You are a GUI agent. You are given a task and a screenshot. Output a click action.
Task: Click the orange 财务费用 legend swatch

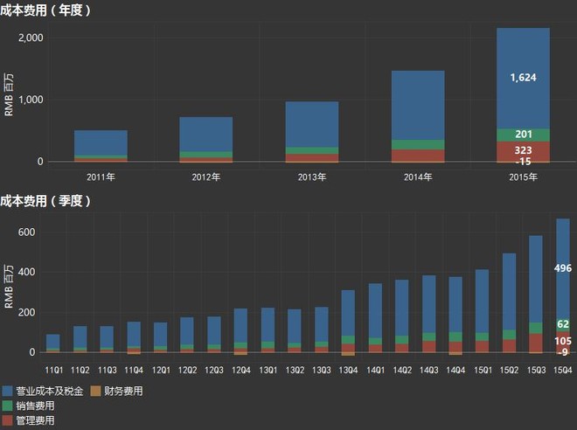(95, 391)
